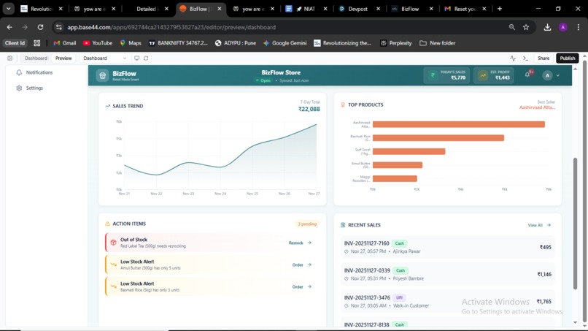Open the New folder bookmark
This screenshot has height=331, width=588.
[x=438, y=43]
